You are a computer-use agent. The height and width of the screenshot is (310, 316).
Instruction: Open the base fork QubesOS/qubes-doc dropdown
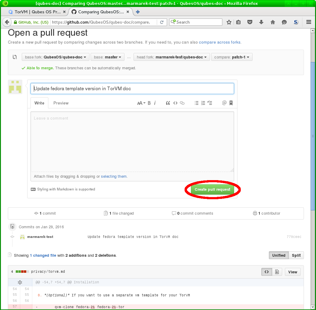coord(56,57)
